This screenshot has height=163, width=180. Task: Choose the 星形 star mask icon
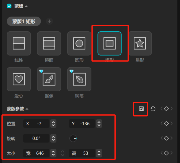click(x=140, y=43)
